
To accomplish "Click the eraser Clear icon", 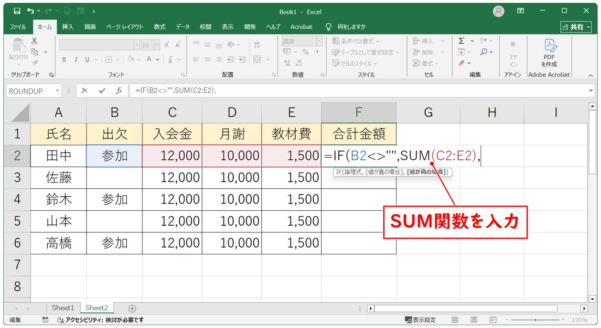I will pyautogui.click(x=461, y=63).
